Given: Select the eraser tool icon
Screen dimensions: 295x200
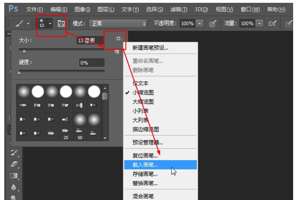Looking at the screenshot, I should coord(14,164).
